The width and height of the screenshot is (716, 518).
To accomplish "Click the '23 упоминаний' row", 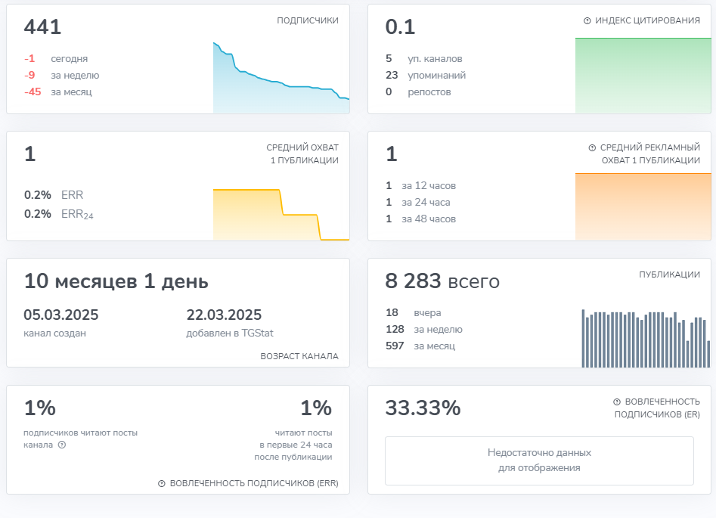I will pyautogui.click(x=426, y=76).
